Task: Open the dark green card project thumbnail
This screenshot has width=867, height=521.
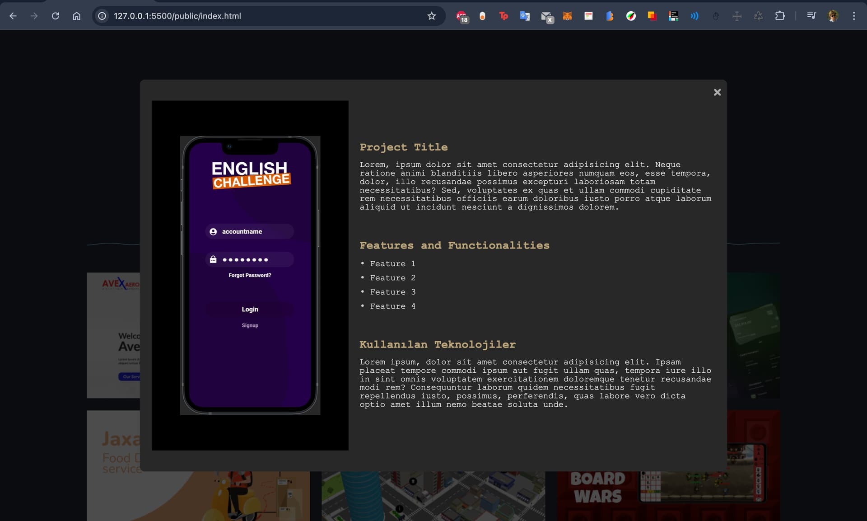Action: (754, 335)
